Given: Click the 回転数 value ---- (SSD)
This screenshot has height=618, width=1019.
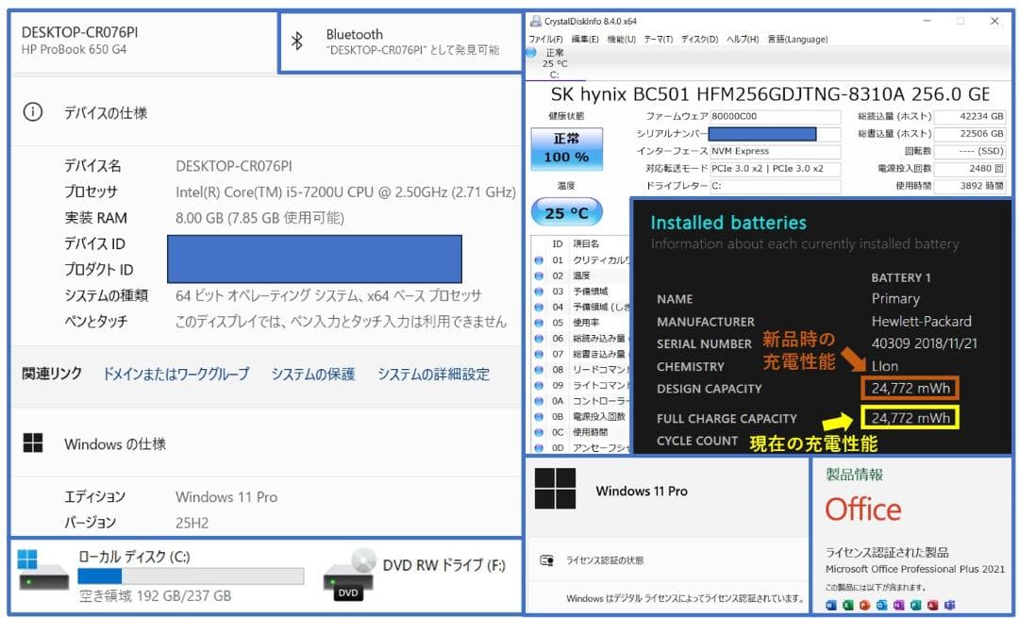Looking at the screenshot, I should [x=970, y=151].
